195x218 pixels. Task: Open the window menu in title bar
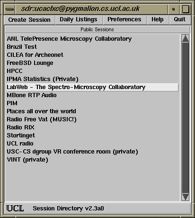coord(9,9)
